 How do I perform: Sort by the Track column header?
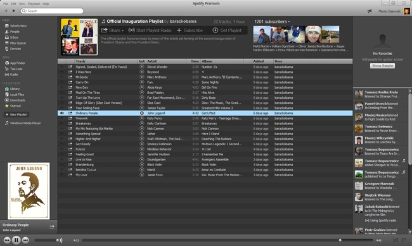click(106, 61)
